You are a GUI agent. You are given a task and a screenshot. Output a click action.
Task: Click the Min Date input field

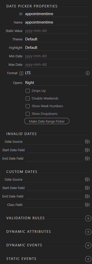(57, 56)
